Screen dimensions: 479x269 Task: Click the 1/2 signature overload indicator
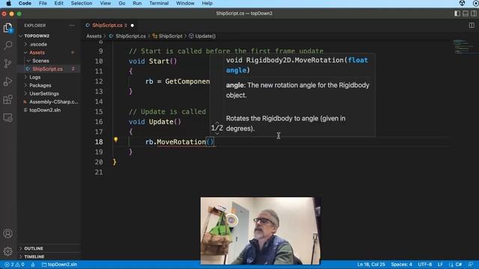click(217, 128)
